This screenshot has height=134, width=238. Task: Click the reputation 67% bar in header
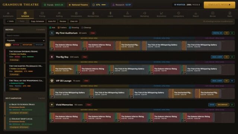(x=104, y=5)
